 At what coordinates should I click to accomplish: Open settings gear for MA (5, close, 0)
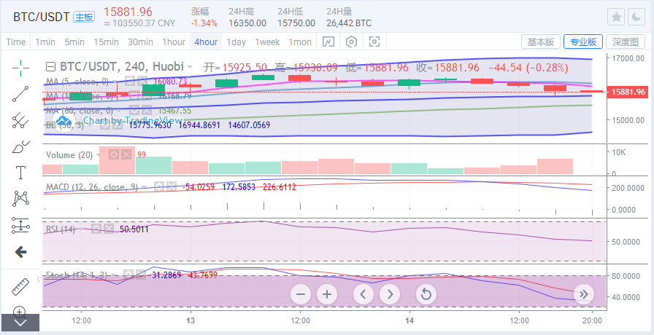click(131, 81)
